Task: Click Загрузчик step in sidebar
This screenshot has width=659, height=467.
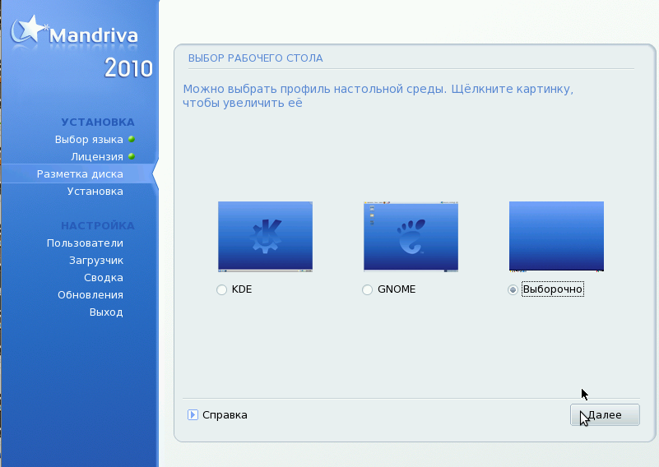Action: click(x=96, y=261)
